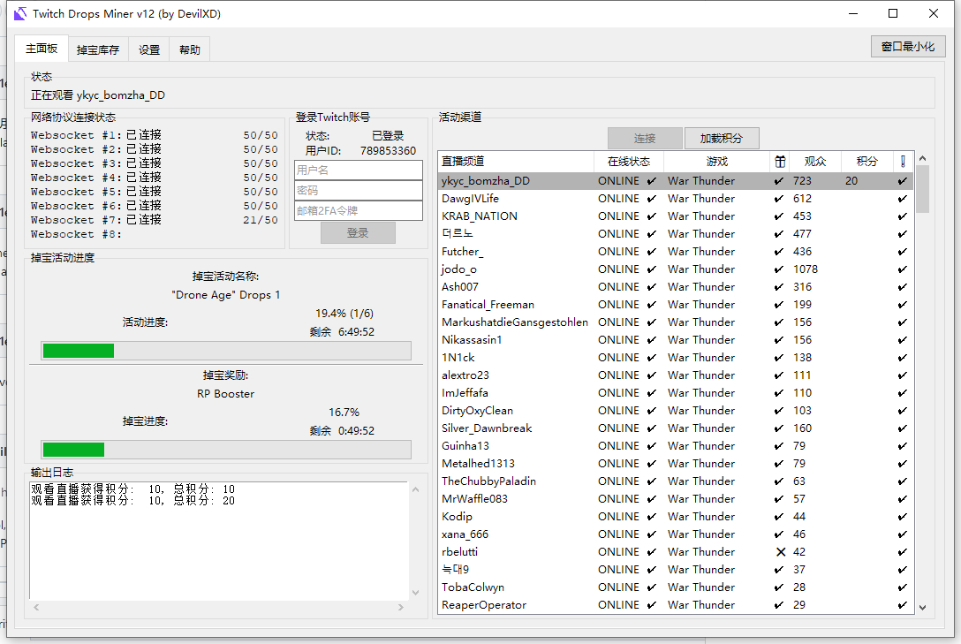The height and width of the screenshot is (644, 961).
Task: Select channel "Metalhed1313"
Action: (x=676, y=464)
